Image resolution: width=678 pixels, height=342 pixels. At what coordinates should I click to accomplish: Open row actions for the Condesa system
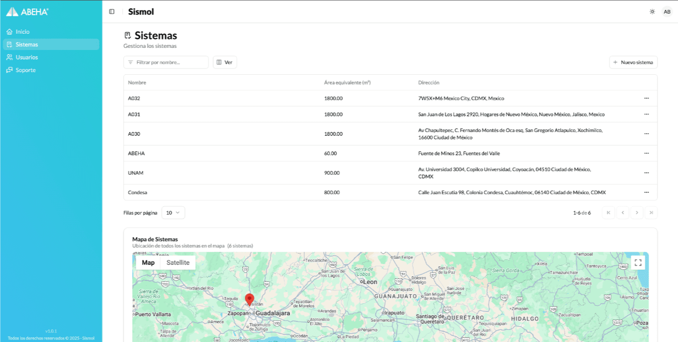click(x=646, y=193)
